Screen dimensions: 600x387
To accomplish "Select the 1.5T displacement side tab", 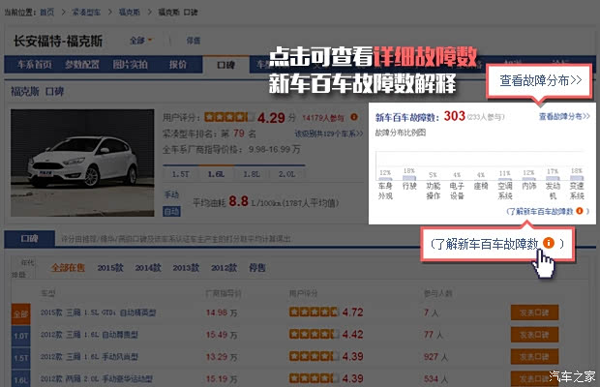I will pos(20,358).
